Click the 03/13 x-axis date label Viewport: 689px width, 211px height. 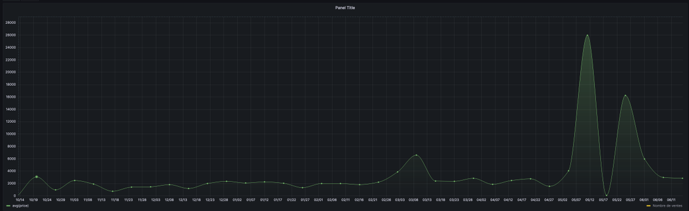(x=427, y=200)
